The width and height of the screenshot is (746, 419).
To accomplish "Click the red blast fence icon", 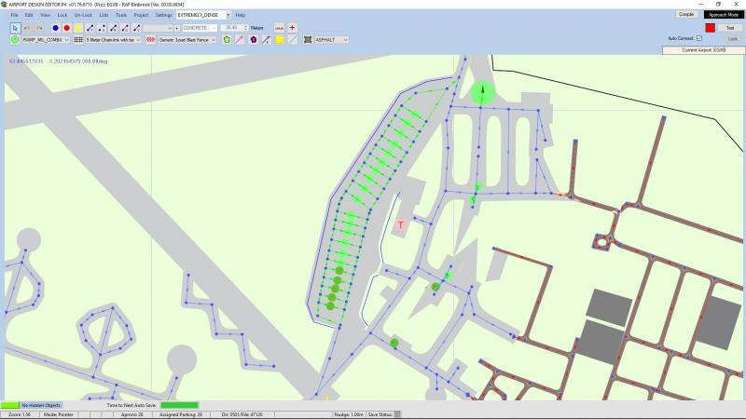I will coord(151,40).
